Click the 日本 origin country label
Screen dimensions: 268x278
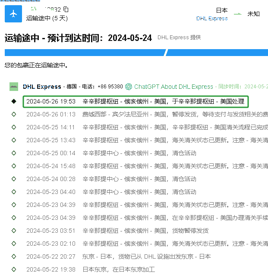pos(221,10)
